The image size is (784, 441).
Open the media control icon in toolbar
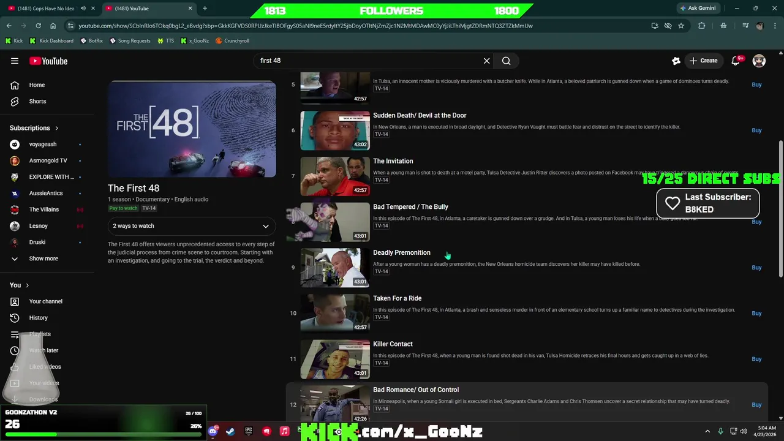tap(745, 26)
